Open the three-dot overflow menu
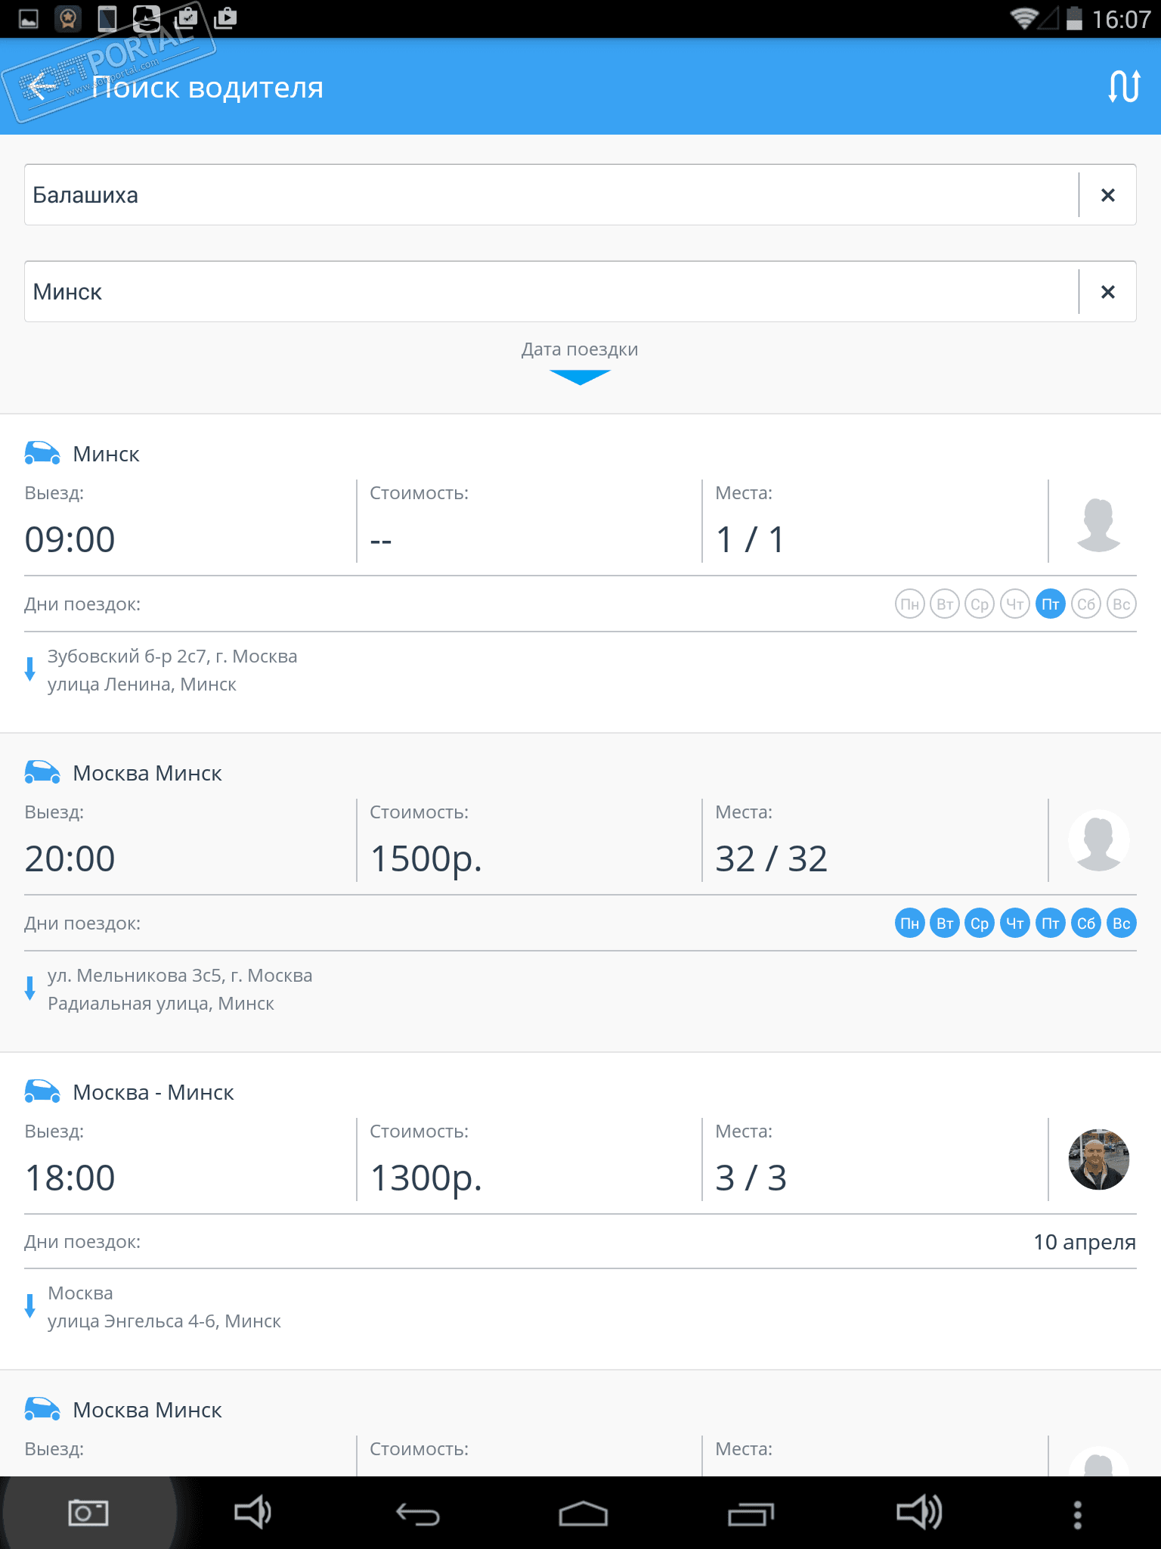This screenshot has height=1549, width=1161. [x=1078, y=1514]
